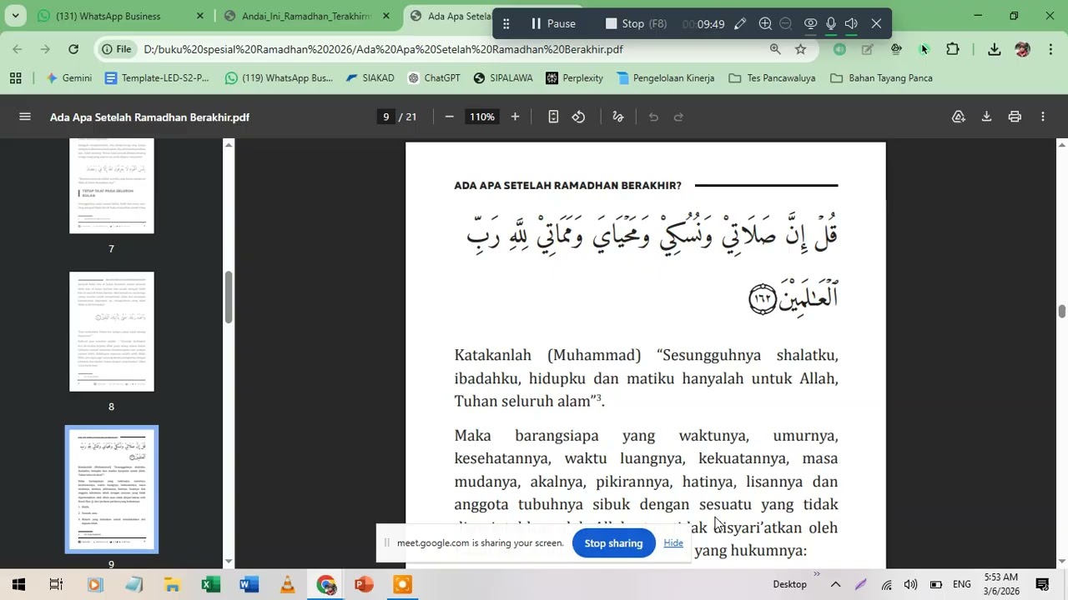Open Word from the taskbar
The height and width of the screenshot is (600, 1068).
pos(249,584)
